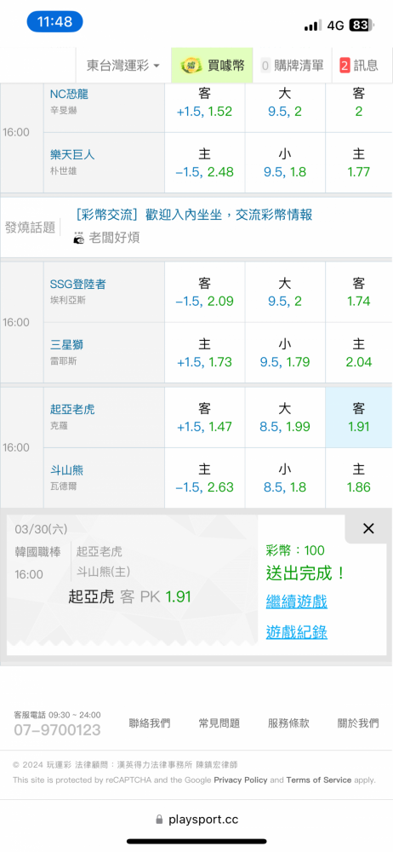
Task: Select SSG登陸者 客 -1.5, 2.09 spread
Action: pyautogui.click(x=205, y=292)
